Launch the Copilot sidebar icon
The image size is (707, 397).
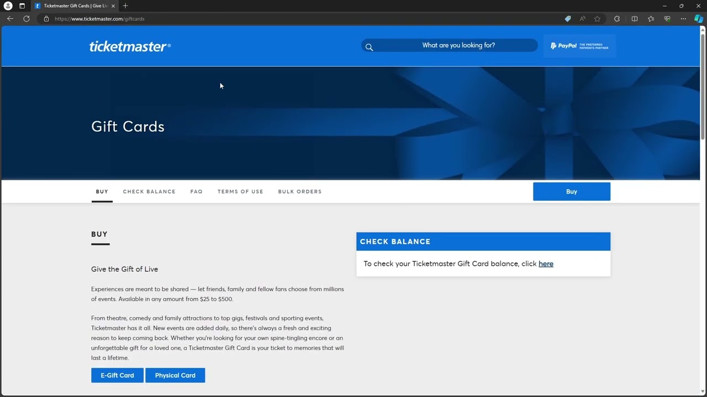[x=699, y=19]
